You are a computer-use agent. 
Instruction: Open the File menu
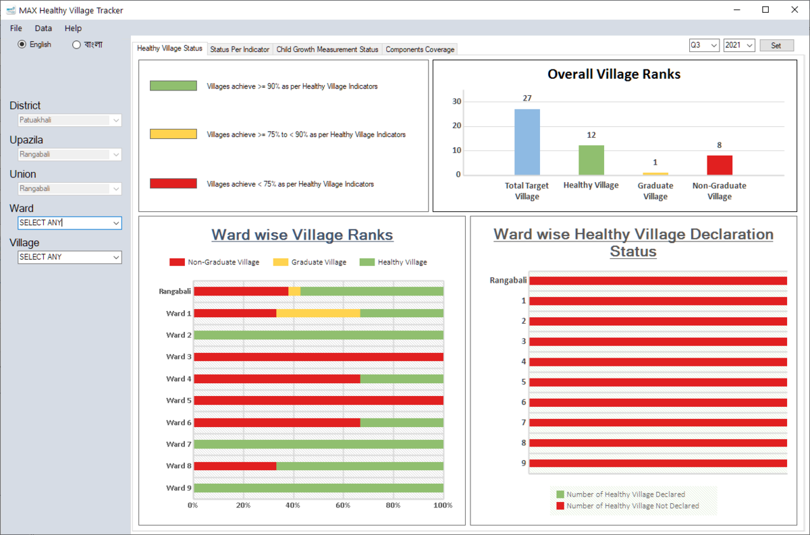pyautogui.click(x=15, y=28)
